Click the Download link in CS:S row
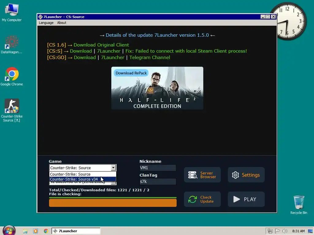 pos(81,51)
